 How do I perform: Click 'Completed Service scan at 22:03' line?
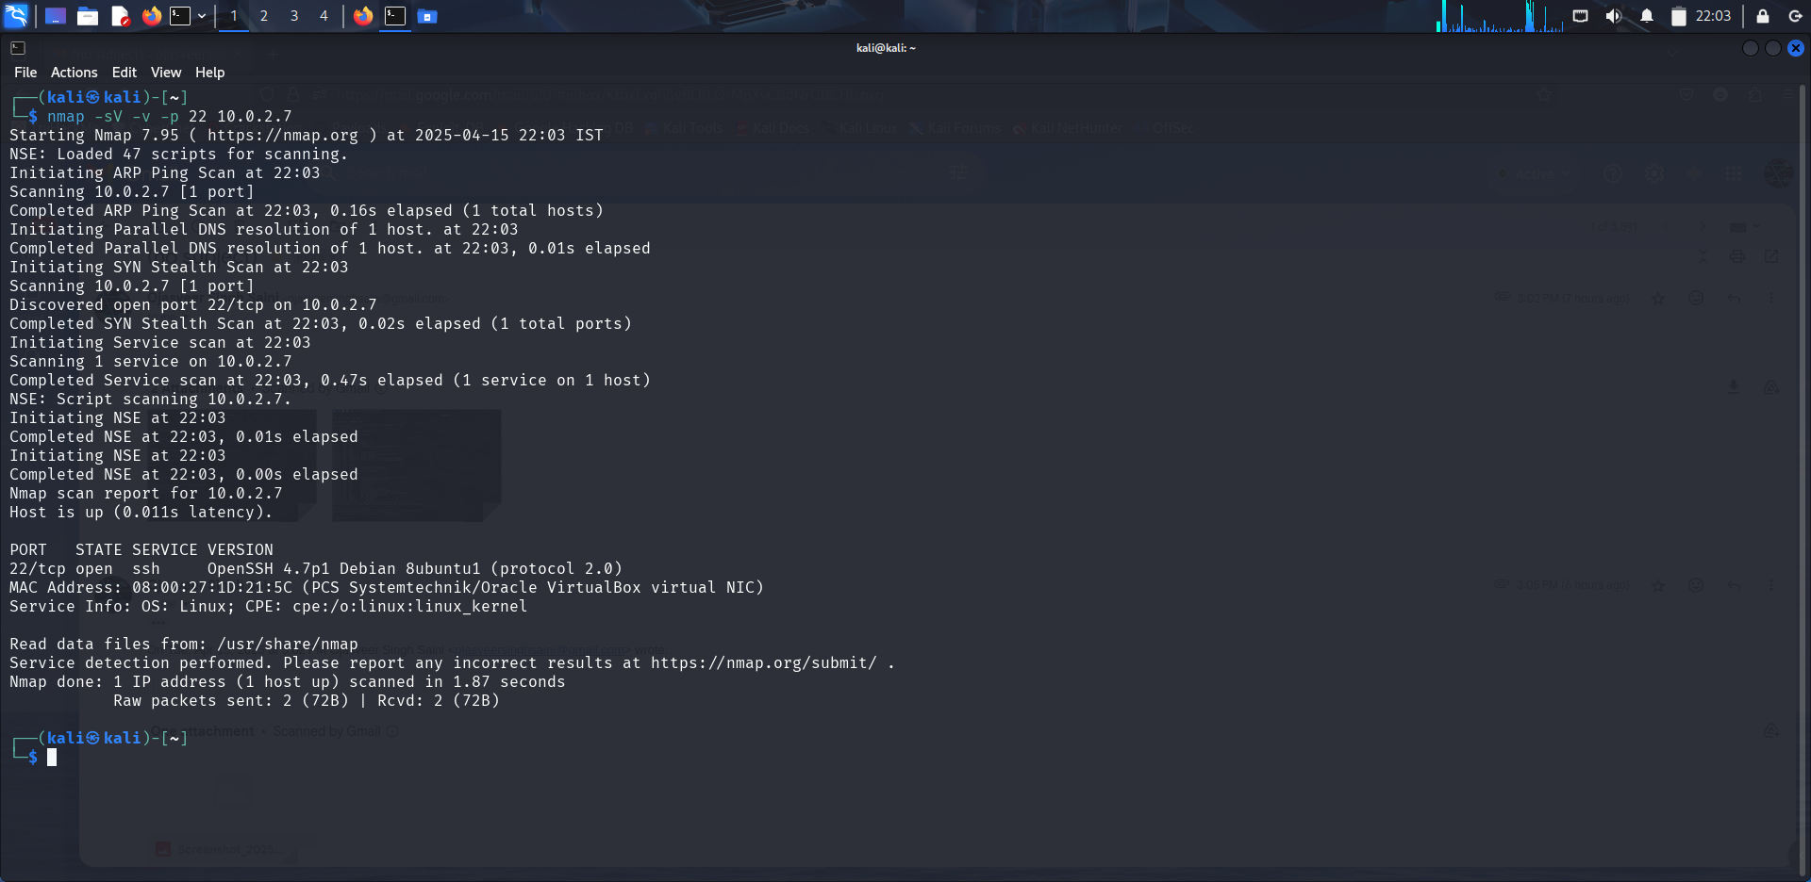[330, 381]
